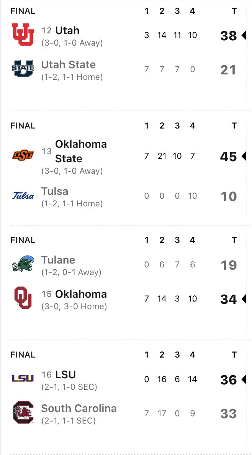
Task: Select the Tulsa team name
Action: pyautogui.click(x=55, y=191)
